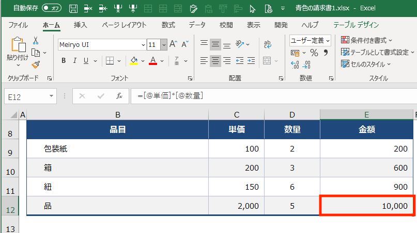Screen dimensions: 417x233
Task: Open the フォント dialog launcher
Action: pos(190,78)
